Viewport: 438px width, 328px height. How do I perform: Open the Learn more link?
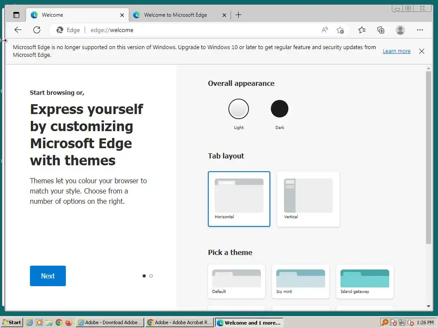(x=397, y=51)
